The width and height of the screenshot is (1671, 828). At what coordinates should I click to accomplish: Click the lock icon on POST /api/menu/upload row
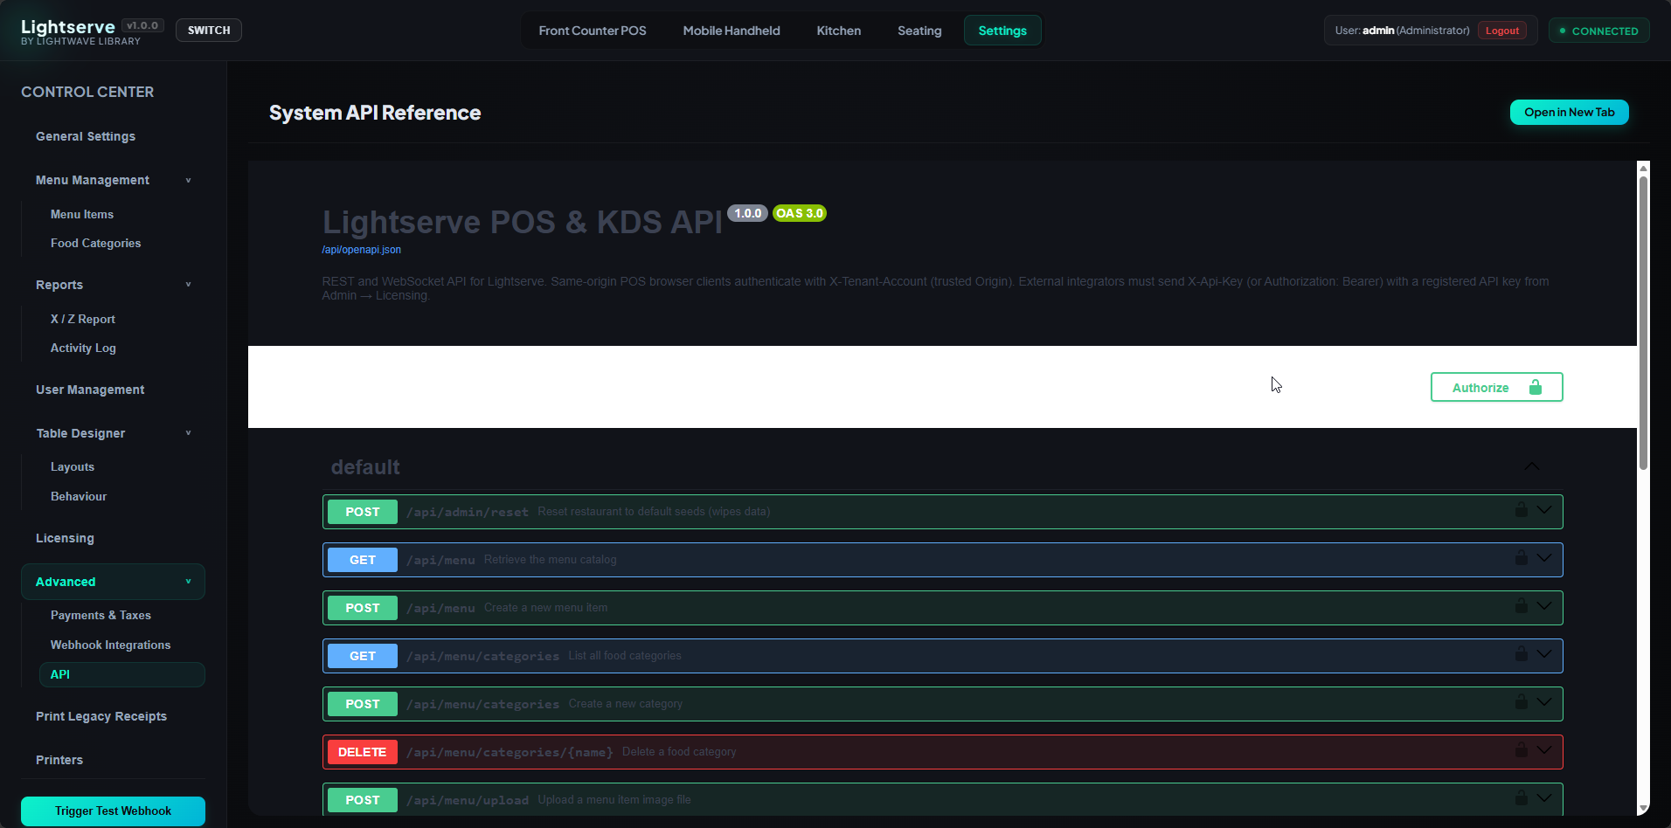click(x=1521, y=798)
